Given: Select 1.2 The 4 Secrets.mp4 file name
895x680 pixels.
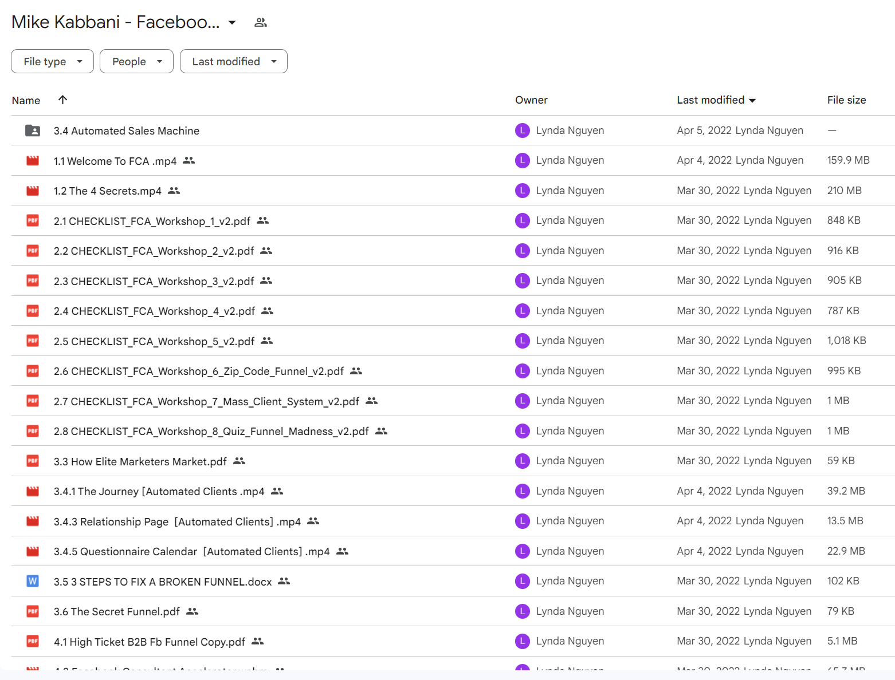Looking at the screenshot, I should (108, 191).
